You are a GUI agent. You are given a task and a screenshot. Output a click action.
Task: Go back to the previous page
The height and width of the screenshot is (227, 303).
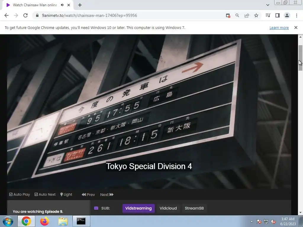point(7,15)
